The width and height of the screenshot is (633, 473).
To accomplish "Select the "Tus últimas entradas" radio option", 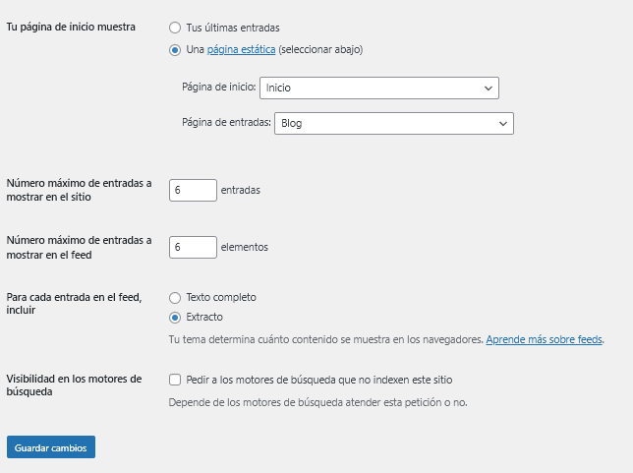I will pyautogui.click(x=175, y=28).
